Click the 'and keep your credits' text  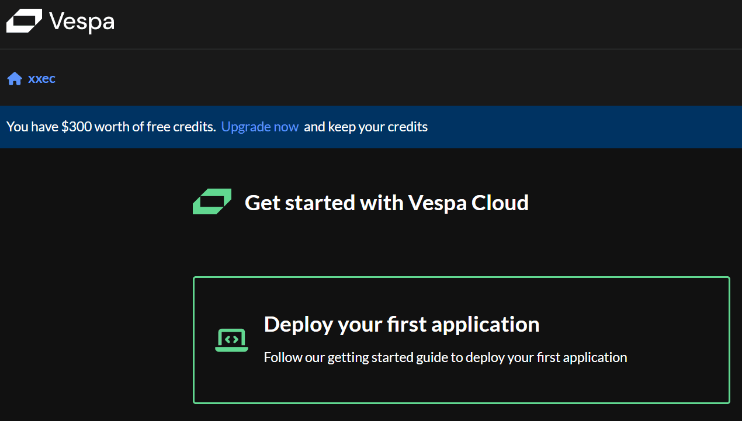click(x=366, y=127)
